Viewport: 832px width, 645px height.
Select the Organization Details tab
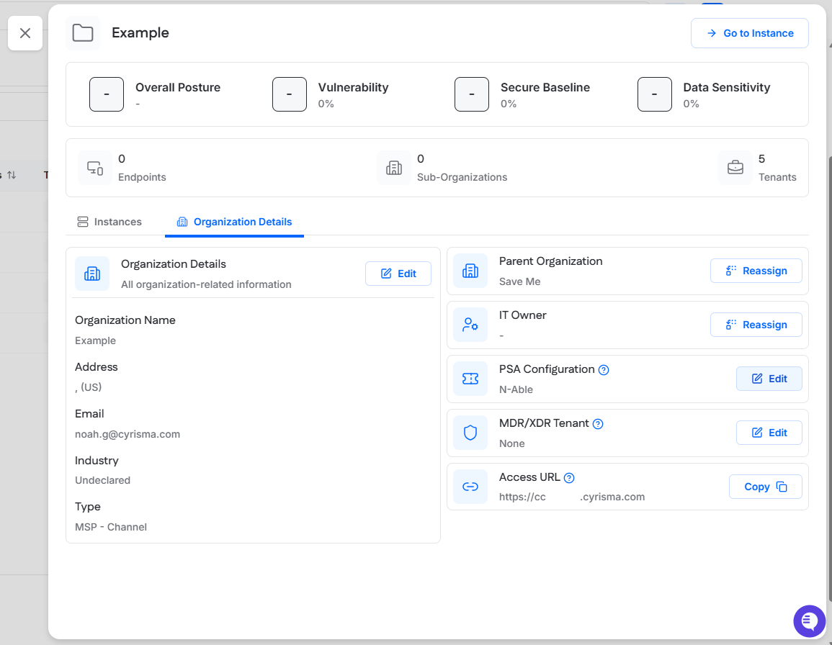tap(234, 222)
